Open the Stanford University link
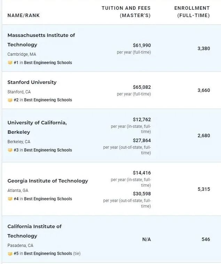221x264 pixels. click(x=32, y=82)
